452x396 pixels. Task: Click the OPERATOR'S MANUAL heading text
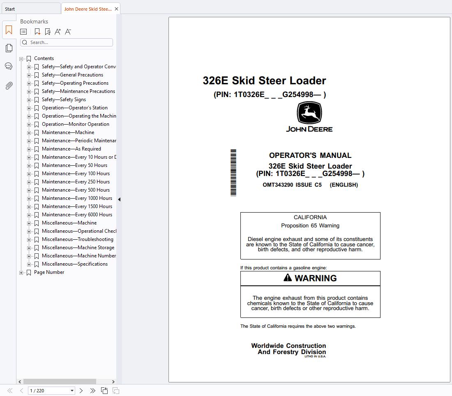pos(310,155)
